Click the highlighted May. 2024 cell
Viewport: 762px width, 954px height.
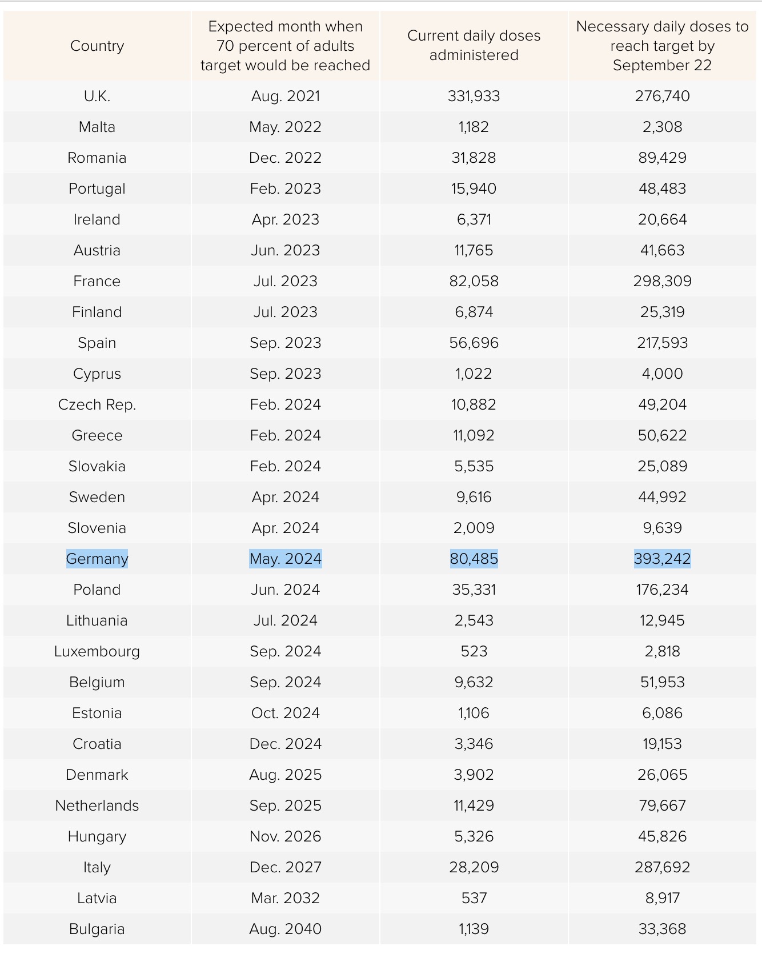[x=286, y=559]
